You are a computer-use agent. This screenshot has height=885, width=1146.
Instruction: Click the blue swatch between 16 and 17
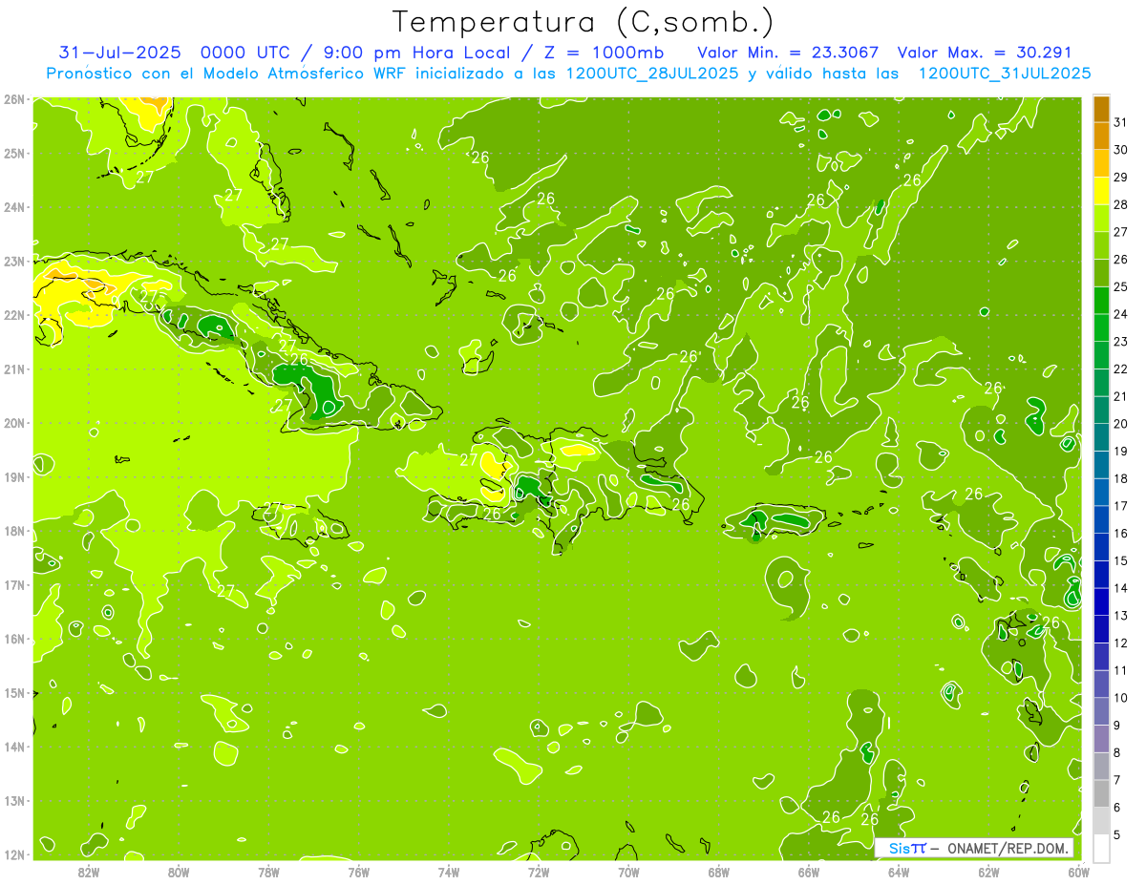click(1102, 518)
